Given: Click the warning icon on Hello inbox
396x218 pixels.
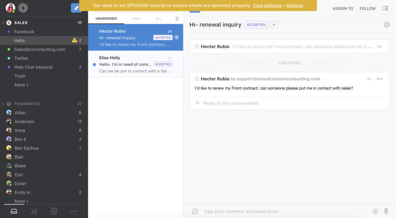Looking at the screenshot, I should (74, 40).
